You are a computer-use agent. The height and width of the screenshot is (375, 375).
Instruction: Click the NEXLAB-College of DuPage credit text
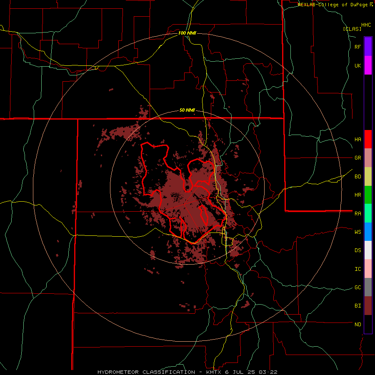(x=334, y=5)
